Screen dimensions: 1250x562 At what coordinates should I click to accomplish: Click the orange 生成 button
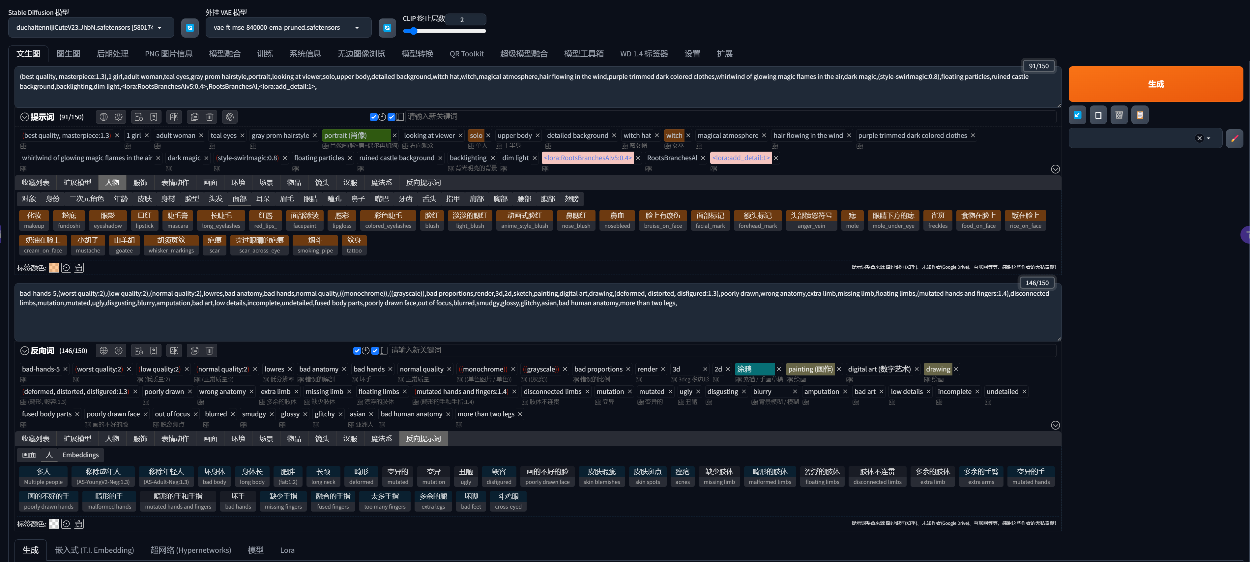tap(1156, 84)
